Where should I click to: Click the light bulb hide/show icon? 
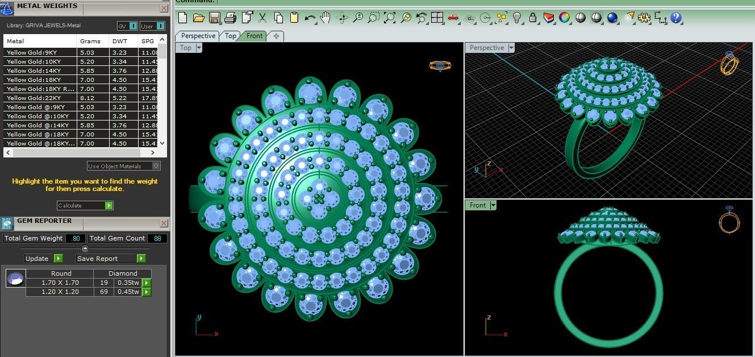517,18
